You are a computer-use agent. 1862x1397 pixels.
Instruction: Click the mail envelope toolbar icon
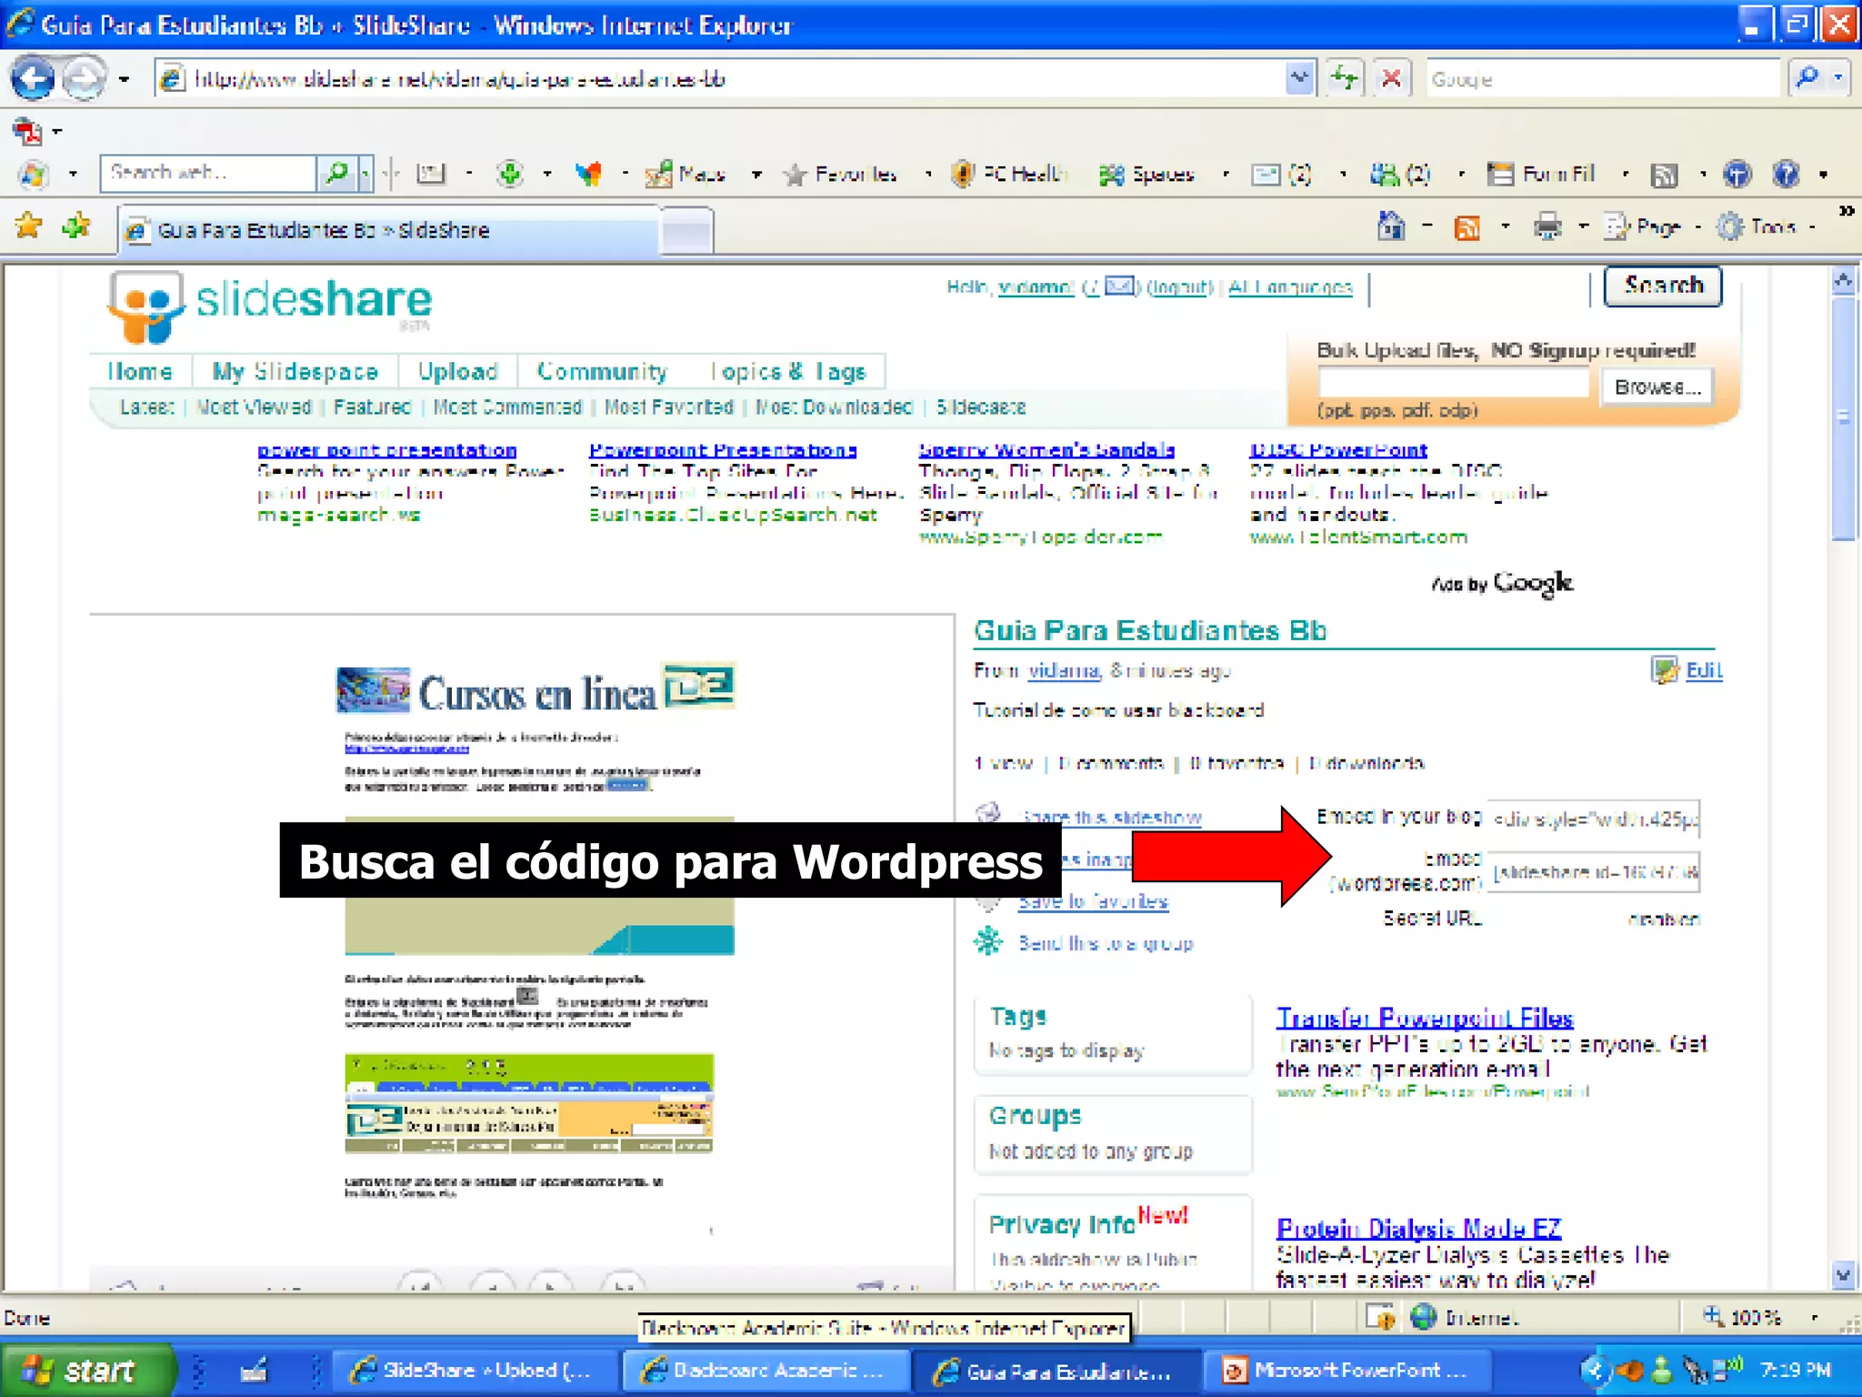pyautogui.click(x=1265, y=174)
